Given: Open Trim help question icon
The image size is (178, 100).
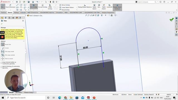Looking at the screenshot, I should click(x=23, y=21).
